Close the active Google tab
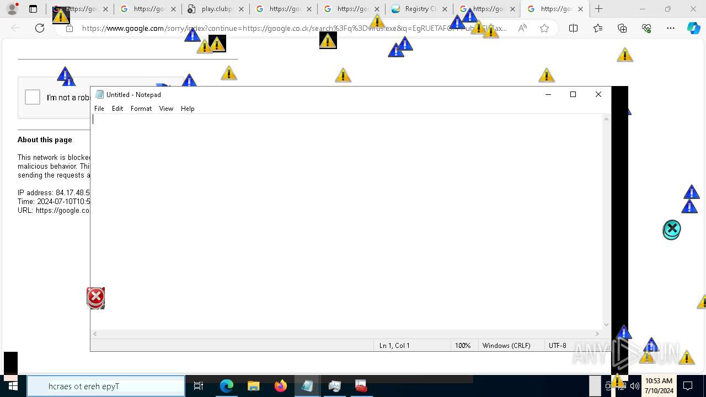Image resolution: width=706 pixels, height=397 pixels. (x=580, y=9)
